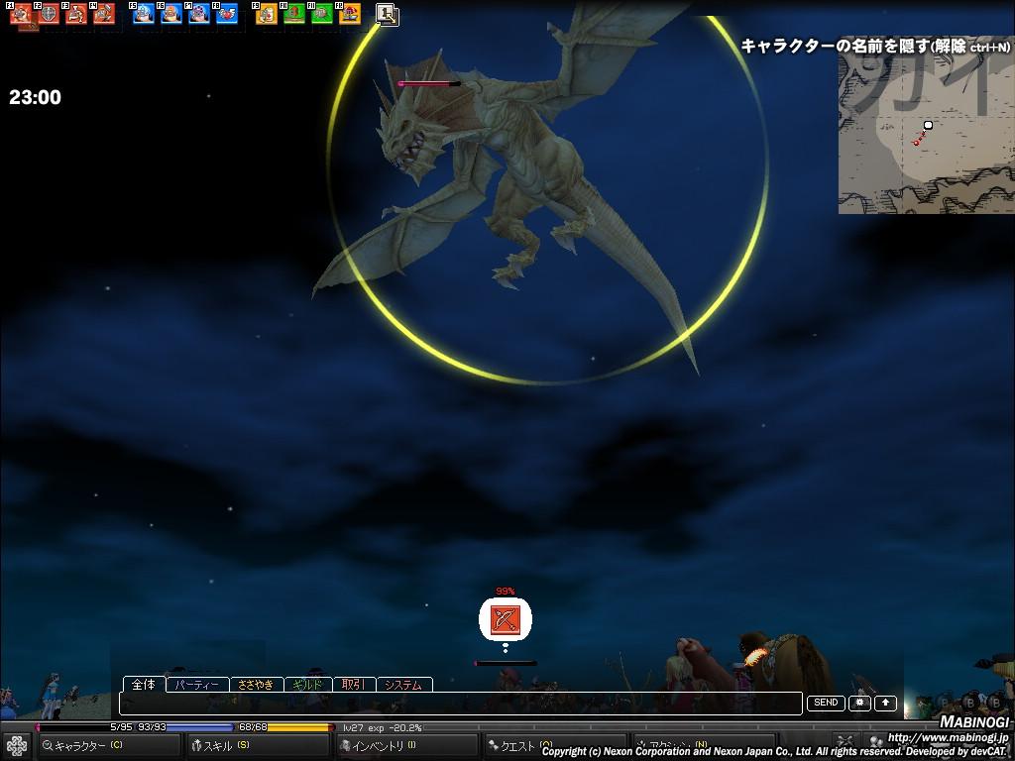Activate the F7 blue skill icon

(x=199, y=14)
